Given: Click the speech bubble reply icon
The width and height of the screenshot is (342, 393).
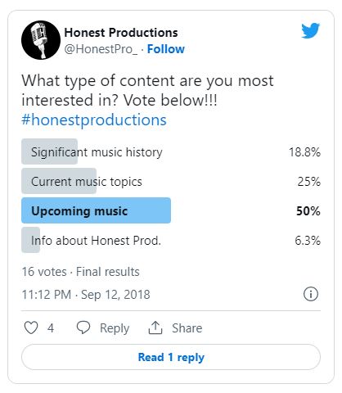Looking at the screenshot, I should click(83, 327).
